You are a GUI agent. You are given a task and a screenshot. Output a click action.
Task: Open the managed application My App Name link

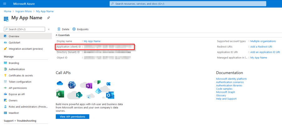pyautogui.click(x=259, y=57)
